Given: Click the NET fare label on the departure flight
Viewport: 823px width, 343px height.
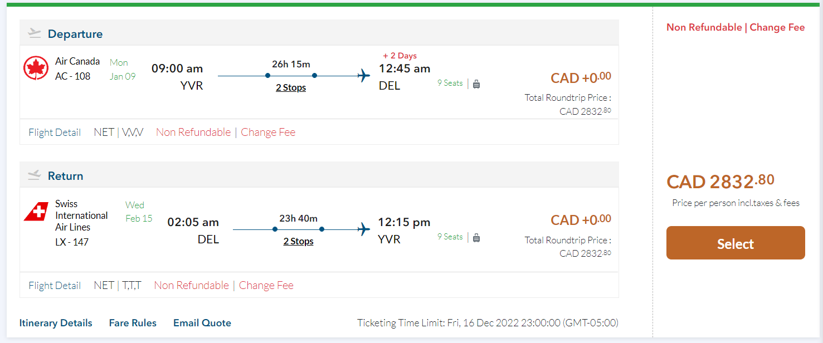Looking at the screenshot, I should coord(104,133).
